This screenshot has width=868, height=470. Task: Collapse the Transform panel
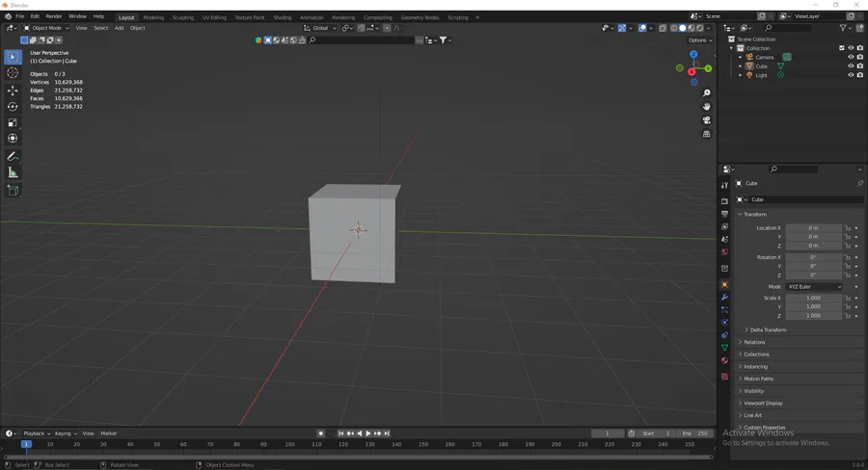tap(754, 215)
